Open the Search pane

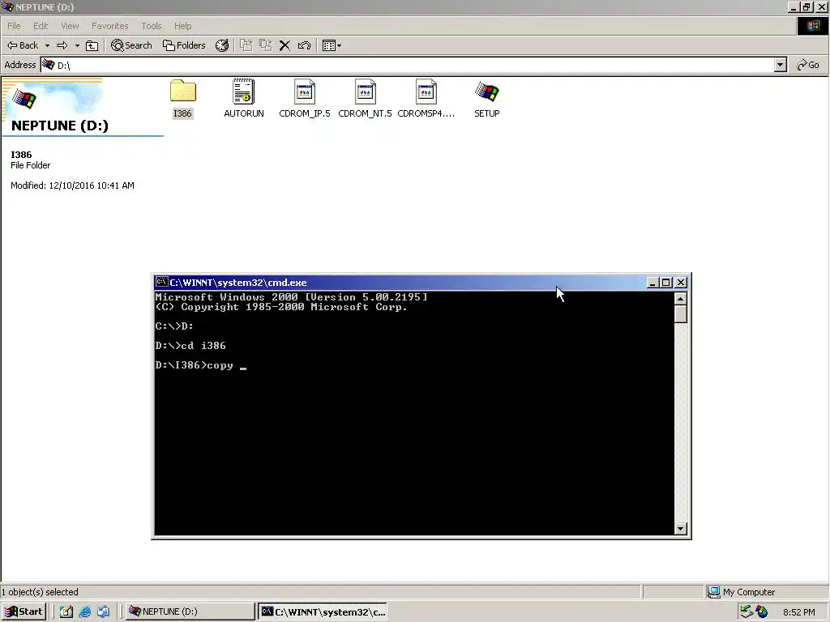[x=131, y=45]
